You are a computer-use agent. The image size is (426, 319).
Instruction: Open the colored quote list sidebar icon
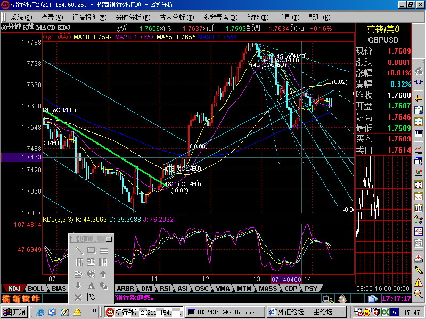tap(419, 122)
